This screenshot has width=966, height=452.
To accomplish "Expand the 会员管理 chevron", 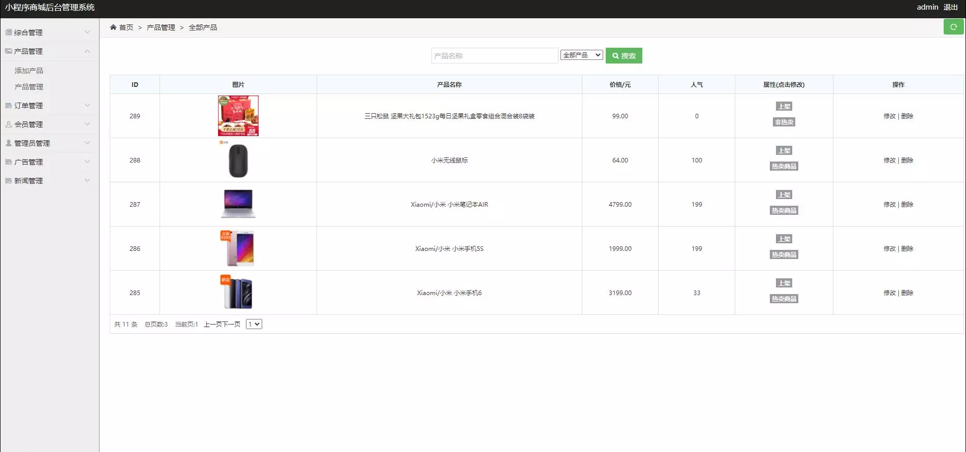I will coord(87,124).
